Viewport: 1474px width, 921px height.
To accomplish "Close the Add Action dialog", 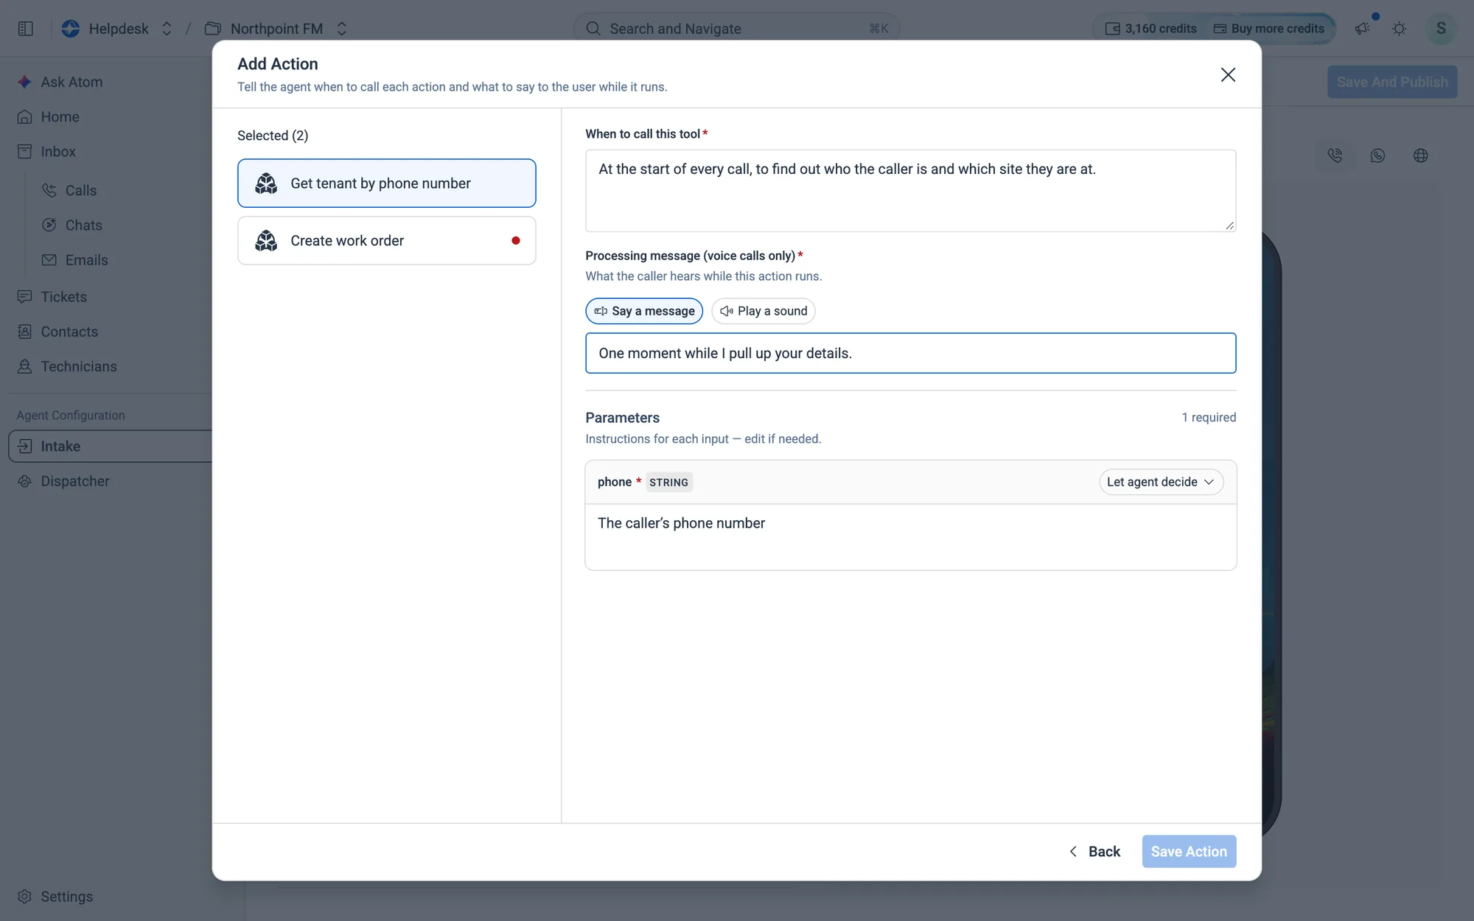I will click(x=1228, y=74).
